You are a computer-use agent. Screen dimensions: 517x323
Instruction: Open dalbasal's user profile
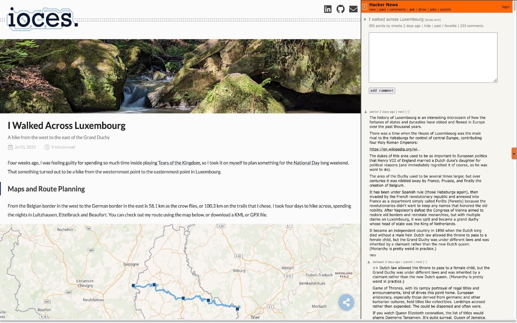378,262
